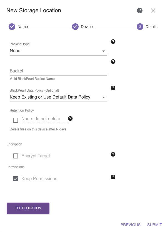The image size is (165, 232).
Task: Open the dialog help icon in the header
Action: click(139, 11)
